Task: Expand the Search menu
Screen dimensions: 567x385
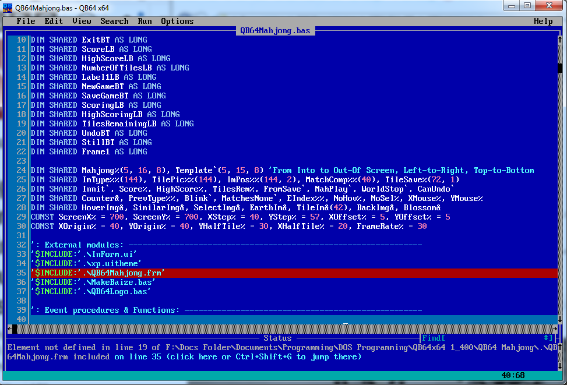Action: 114,21
